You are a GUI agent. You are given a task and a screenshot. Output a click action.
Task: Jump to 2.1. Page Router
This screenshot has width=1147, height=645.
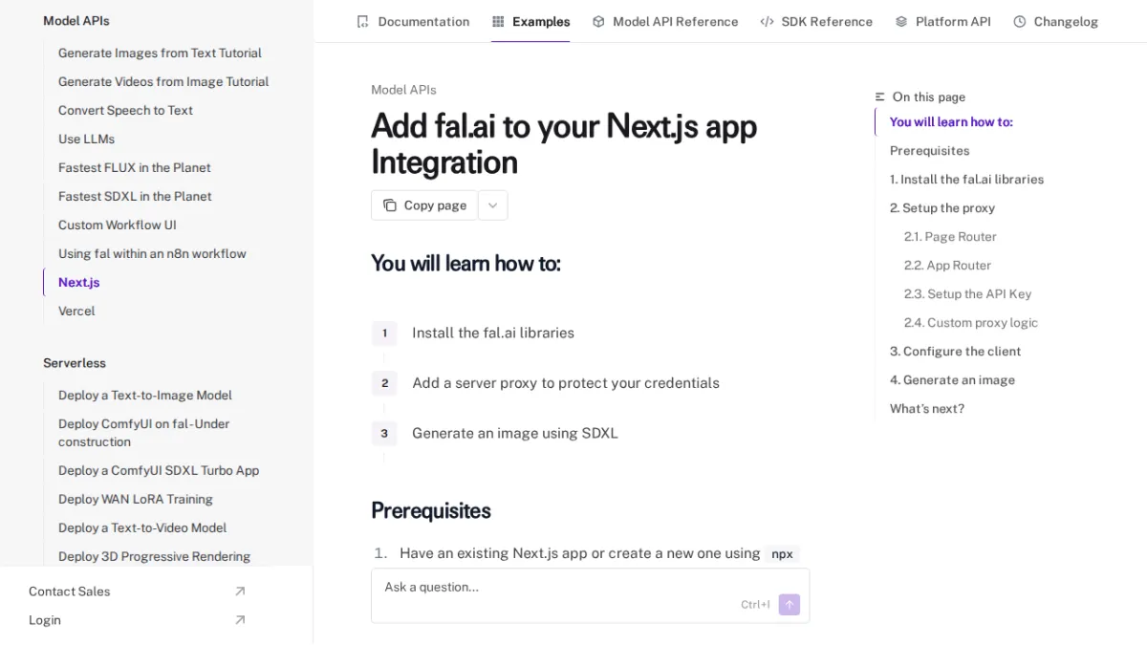[x=950, y=236]
